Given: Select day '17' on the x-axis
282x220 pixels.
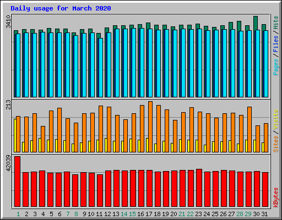Looking at the screenshot, I should 149,214.
